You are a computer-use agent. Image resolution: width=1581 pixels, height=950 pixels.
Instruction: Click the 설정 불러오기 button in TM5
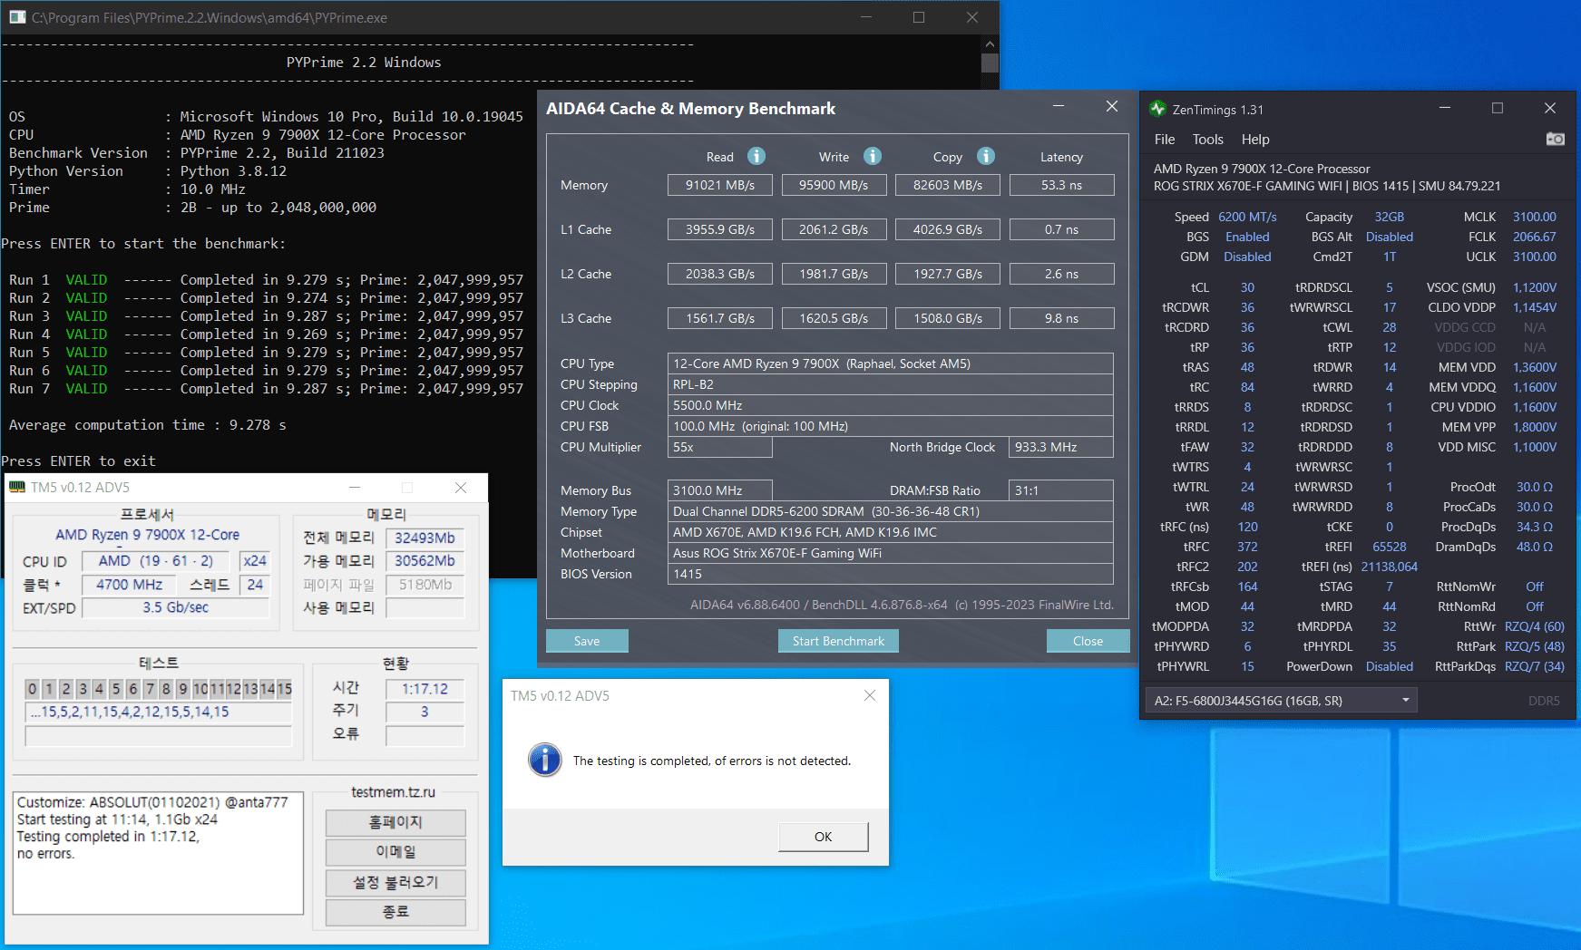click(395, 882)
